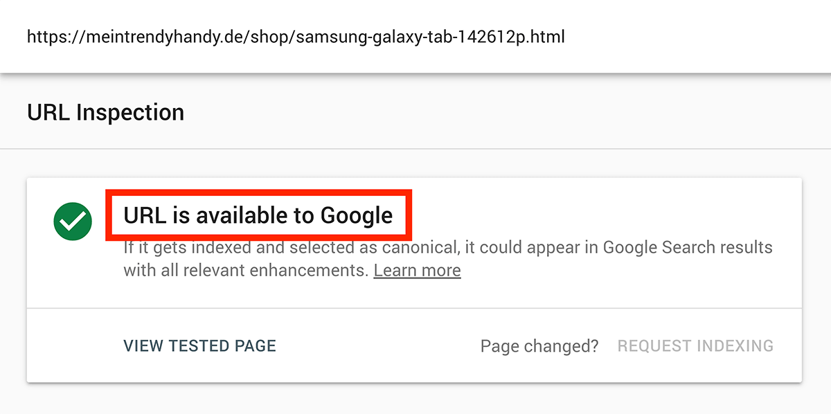Click the samsung-galaxy-tab-142612p.html filename in URL
The width and height of the screenshot is (831, 414).
(x=430, y=37)
